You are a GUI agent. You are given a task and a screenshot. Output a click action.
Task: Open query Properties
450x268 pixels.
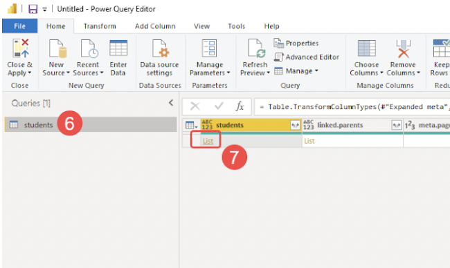(296, 44)
